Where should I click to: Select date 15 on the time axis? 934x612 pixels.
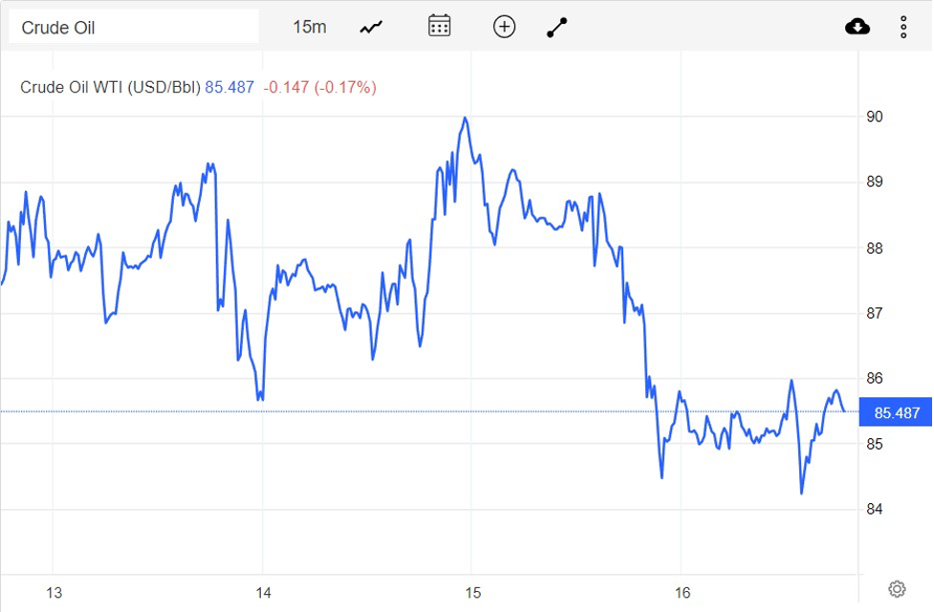tap(472, 593)
